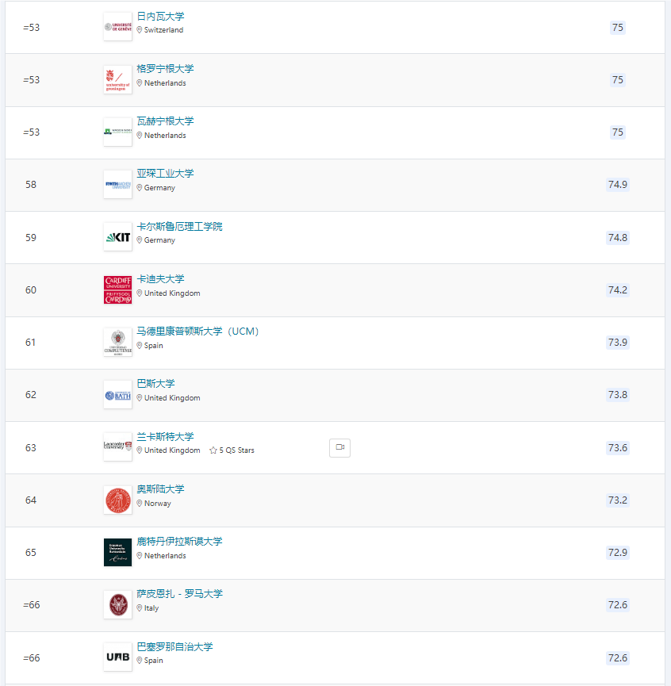Open the 巴塞罗那自治大学 link
The width and height of the screenshot is (671, 686).
[175, 646]
